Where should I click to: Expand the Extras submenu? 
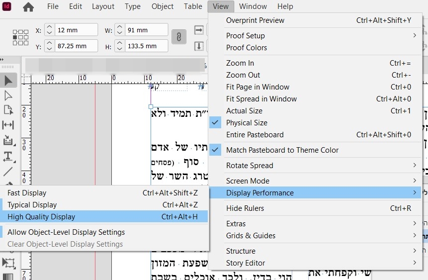click(315, 223)
